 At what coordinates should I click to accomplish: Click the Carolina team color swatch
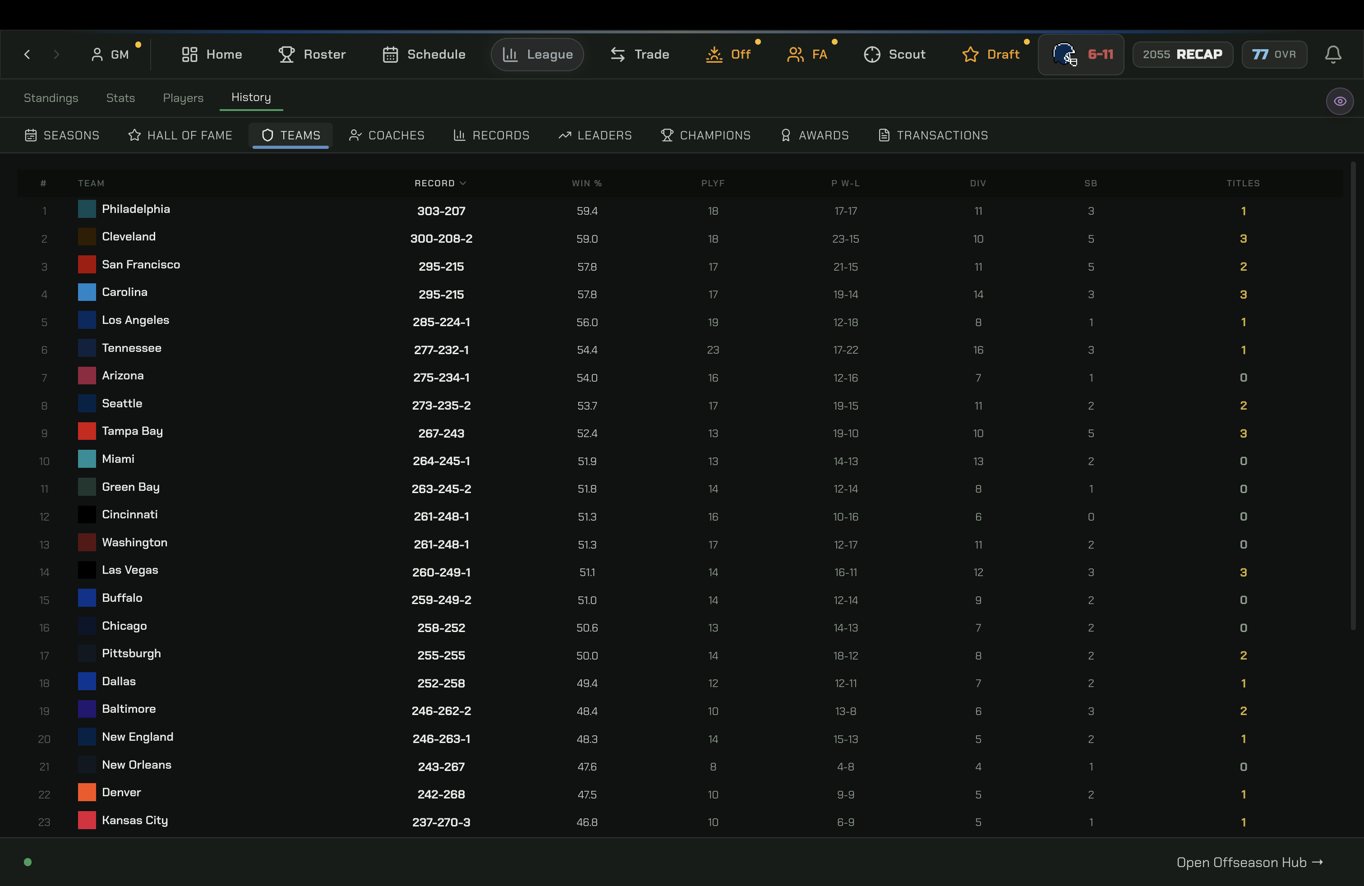87,292
